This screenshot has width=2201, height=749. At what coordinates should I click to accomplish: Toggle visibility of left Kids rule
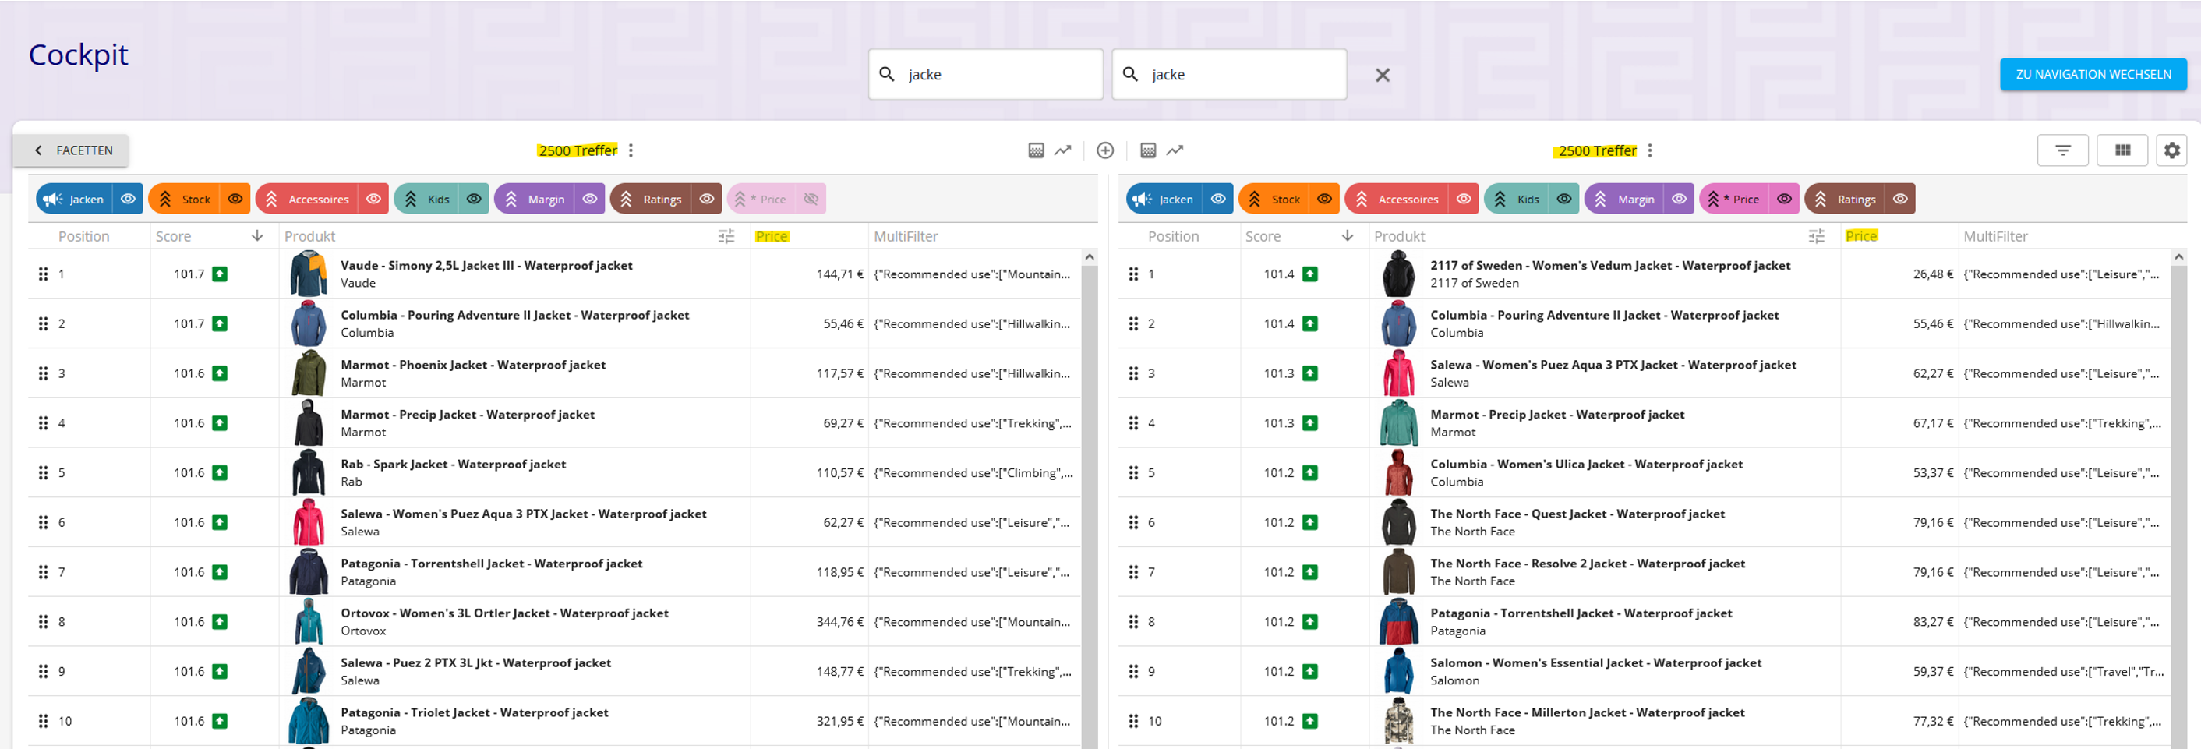[x=473, y=199]
